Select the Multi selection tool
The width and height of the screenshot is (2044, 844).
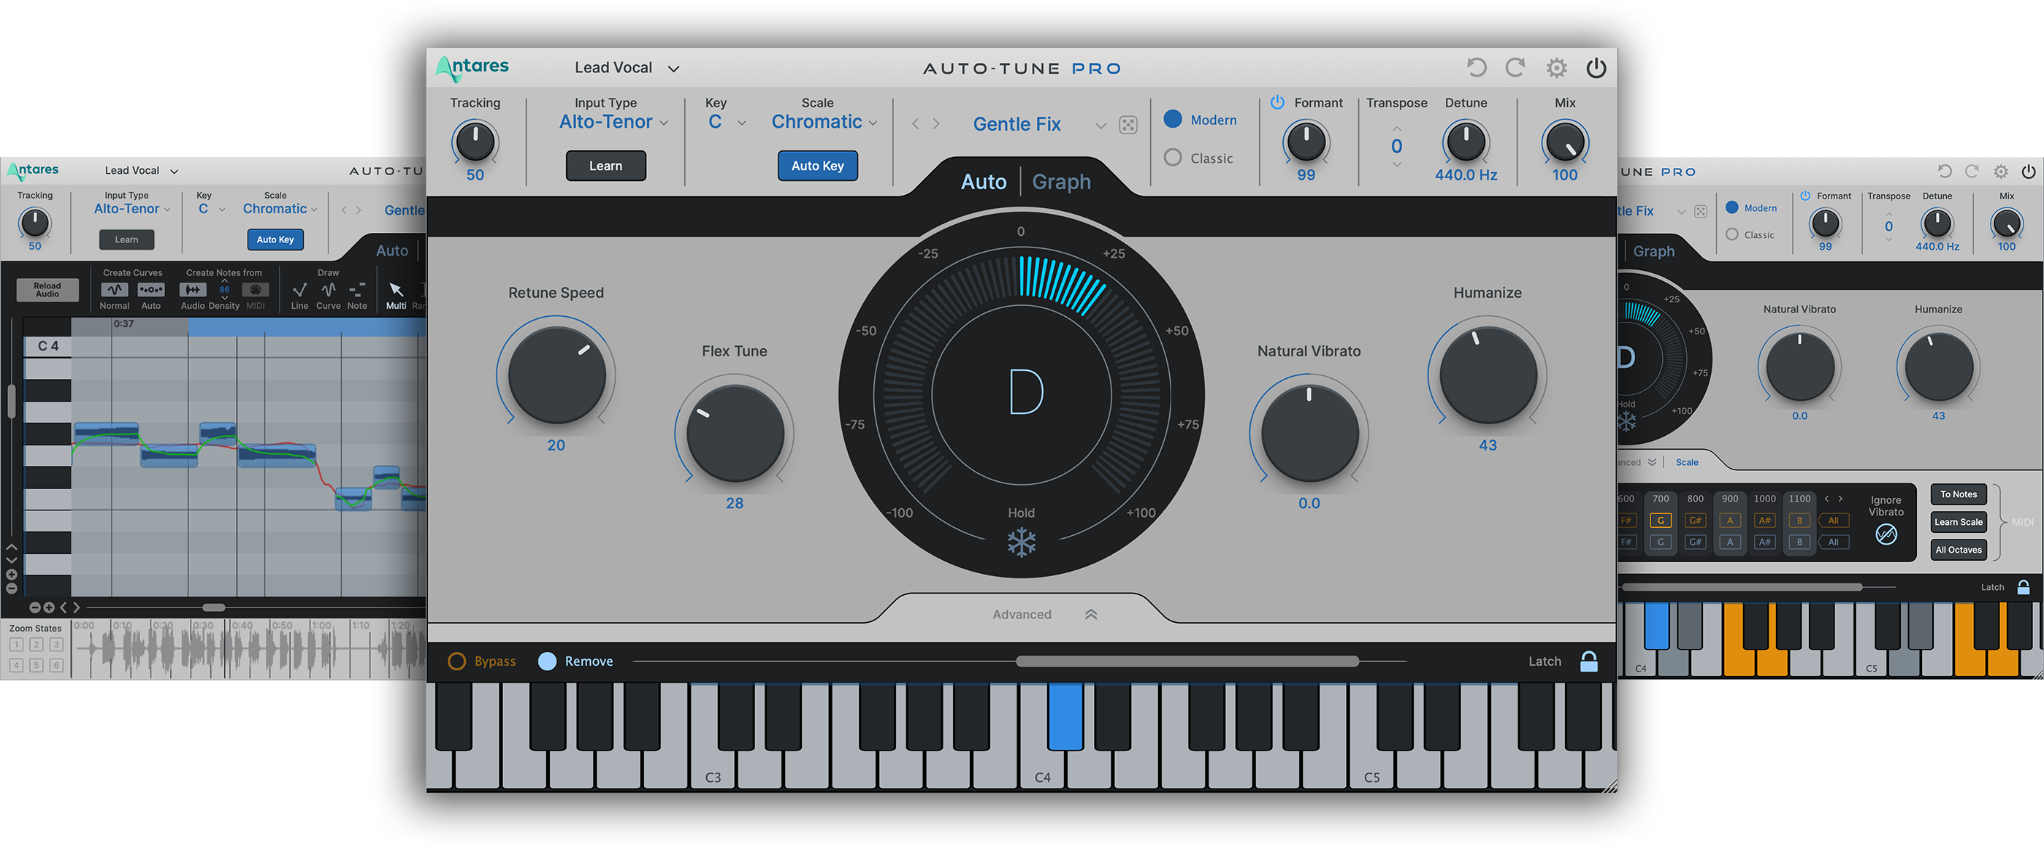pyautogui.click(x=396, y=292)
